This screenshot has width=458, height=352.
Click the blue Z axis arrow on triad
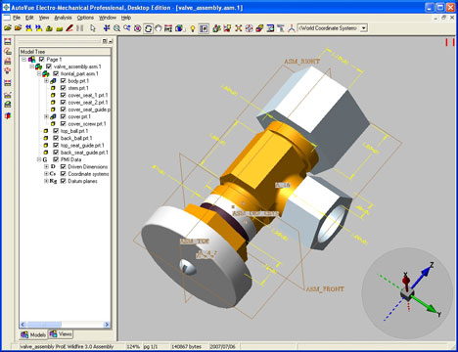tap(425, 272)
